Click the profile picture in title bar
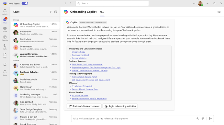This screenshot has height=125, width=224. pos(200,3)
